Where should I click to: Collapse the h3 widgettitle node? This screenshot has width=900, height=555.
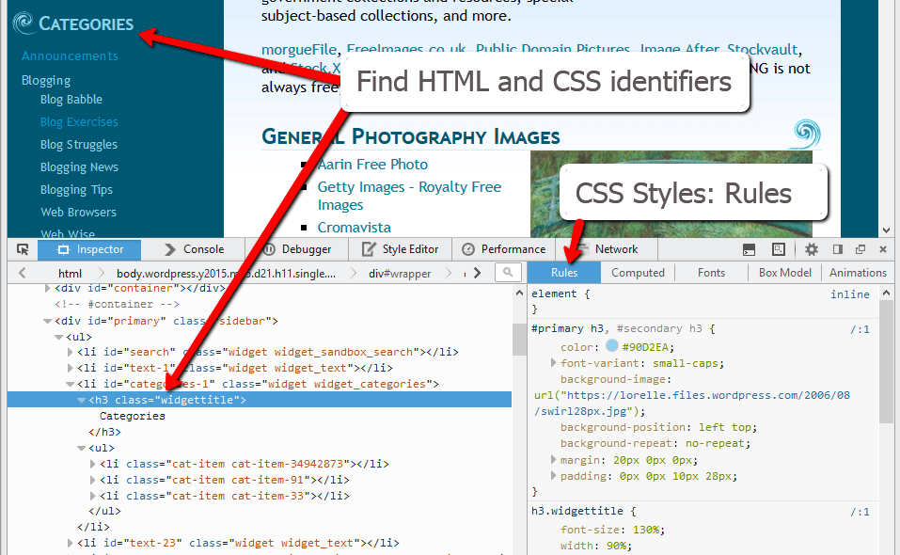click(x=82, y=400)
